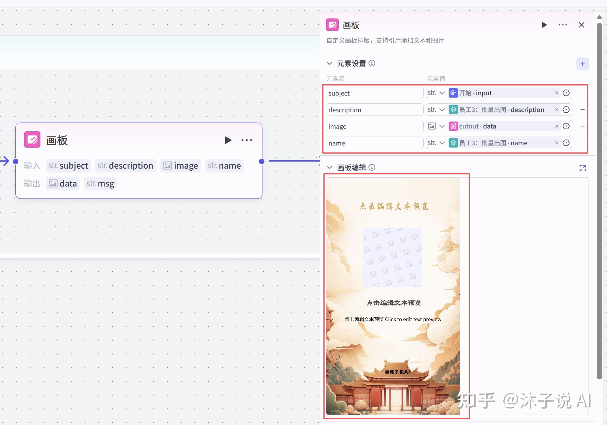Click variable selector icon in image row
Screen dimensions: 607x425
566,126
